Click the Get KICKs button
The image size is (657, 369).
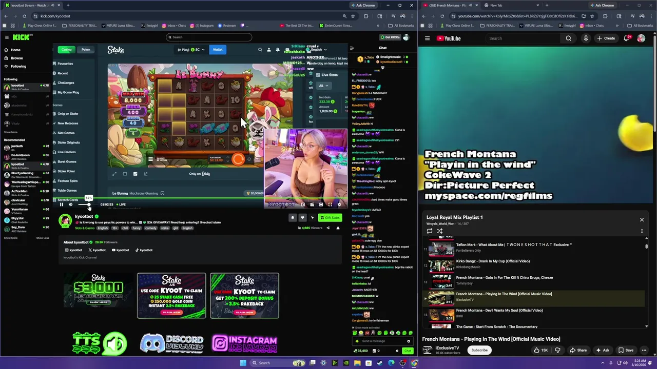[x=390, y=37]
